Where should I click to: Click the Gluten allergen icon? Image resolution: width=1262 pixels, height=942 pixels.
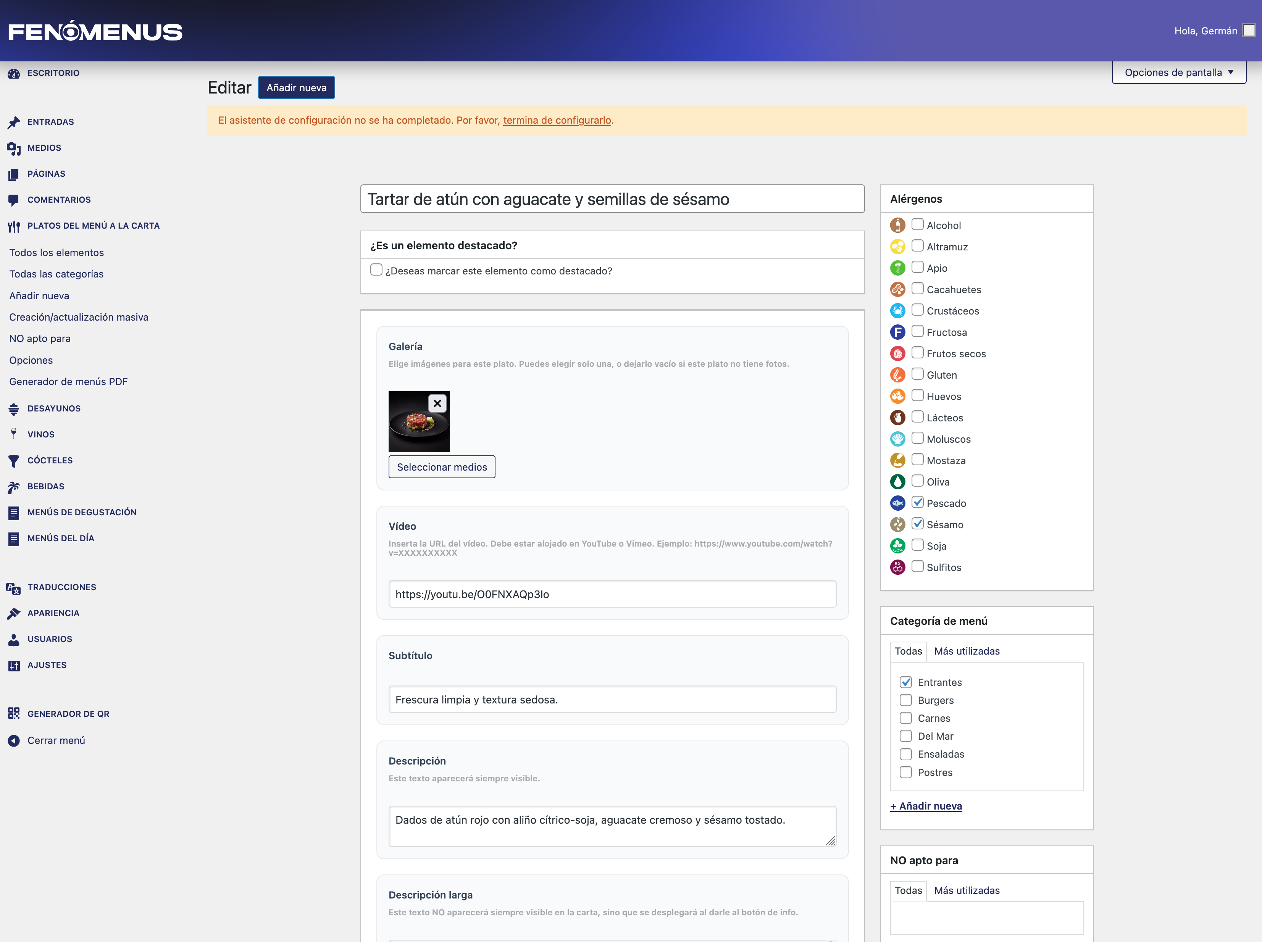point(897,375)
